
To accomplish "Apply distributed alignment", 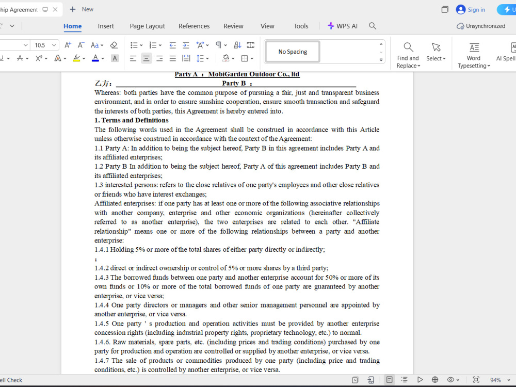I will pos(186,59).
